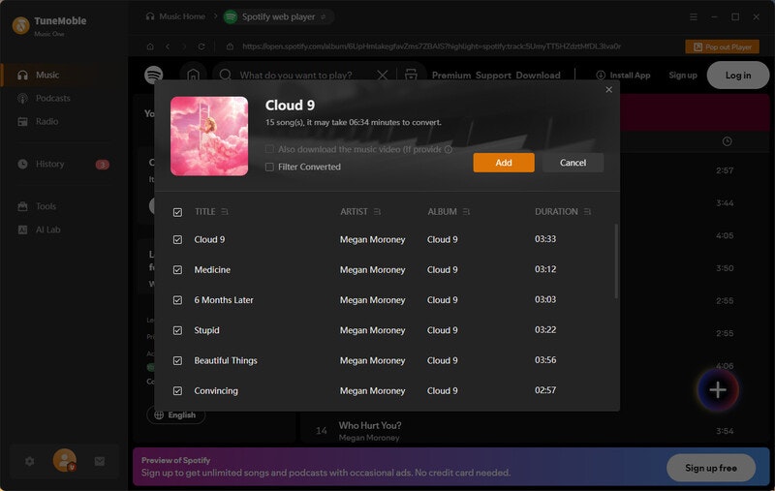Click the search magnifier icon

pyautogui.click(x=226, y=76)
